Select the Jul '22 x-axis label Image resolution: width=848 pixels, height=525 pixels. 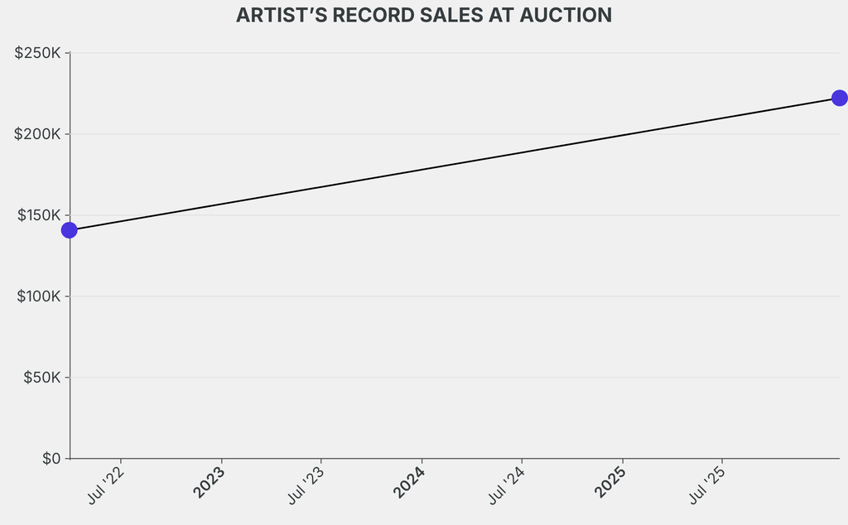(x=105, y=485)
